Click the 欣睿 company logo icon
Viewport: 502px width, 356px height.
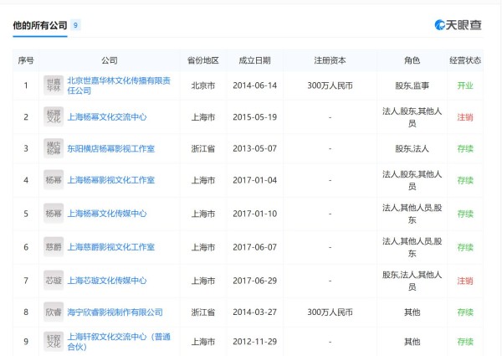coord(54,312)
